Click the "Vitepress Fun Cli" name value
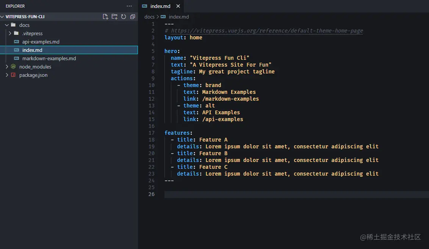 point(219,58)
